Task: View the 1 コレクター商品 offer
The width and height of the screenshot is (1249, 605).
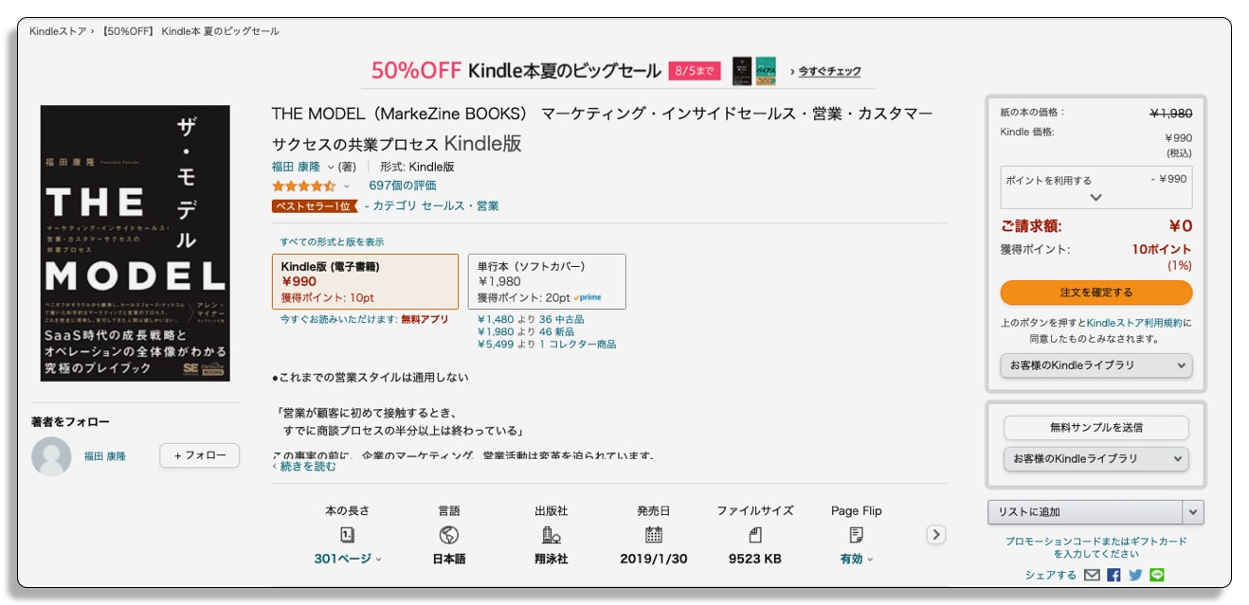Action: tap(577, 344)
